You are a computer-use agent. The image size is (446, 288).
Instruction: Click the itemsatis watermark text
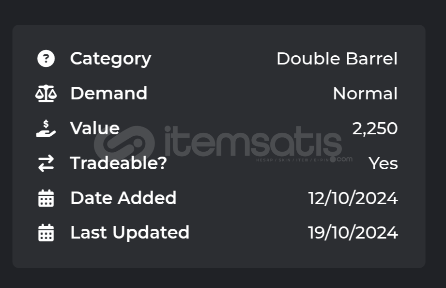point(253,142)
